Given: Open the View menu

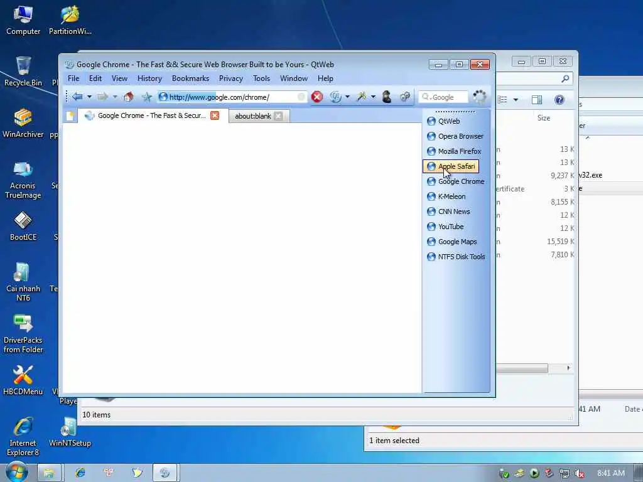Looking at the screenshot, I should [119, 78].
